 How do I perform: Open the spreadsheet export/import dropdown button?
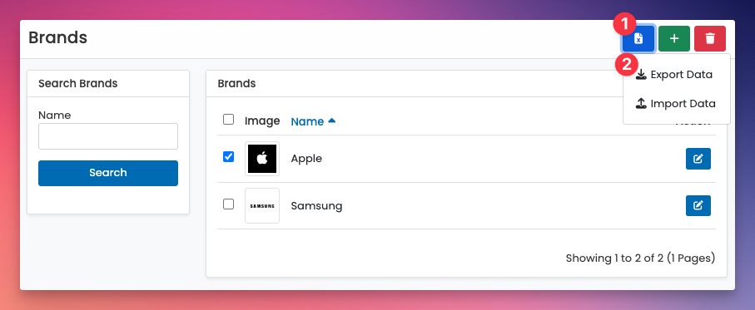(638, 38)
